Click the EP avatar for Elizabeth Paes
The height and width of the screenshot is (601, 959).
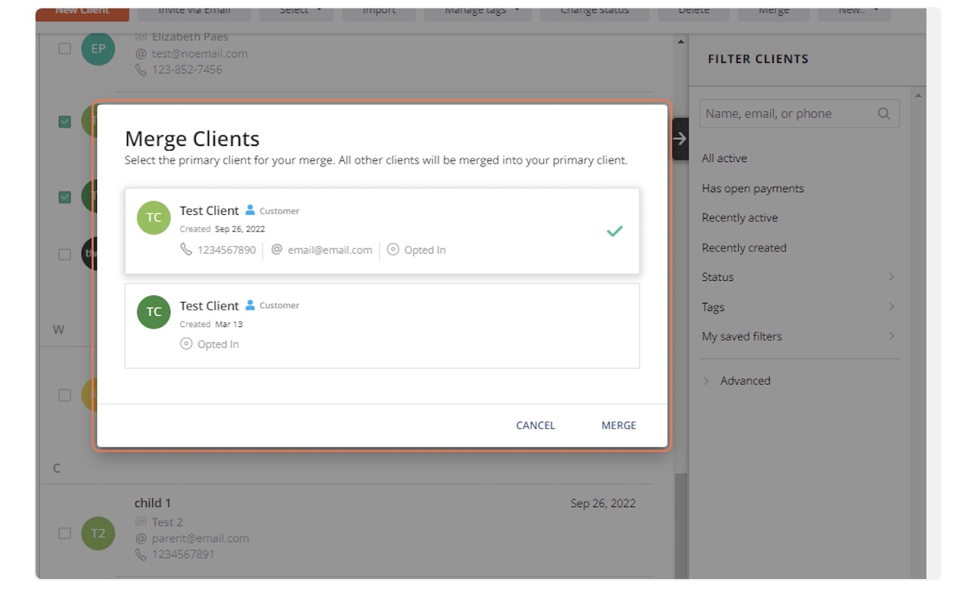[98, 49]
